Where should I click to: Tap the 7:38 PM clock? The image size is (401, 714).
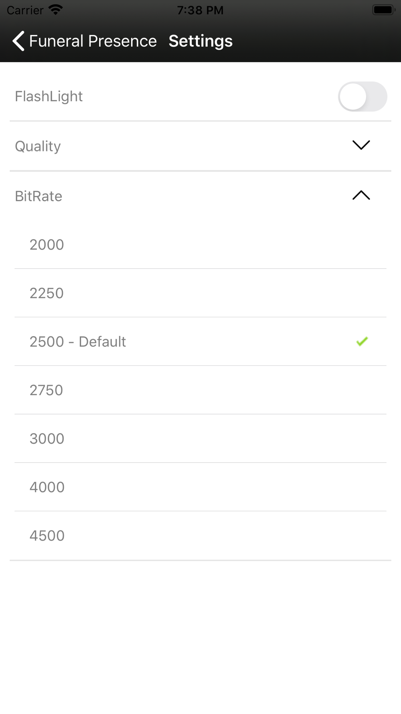pos(200,10)
